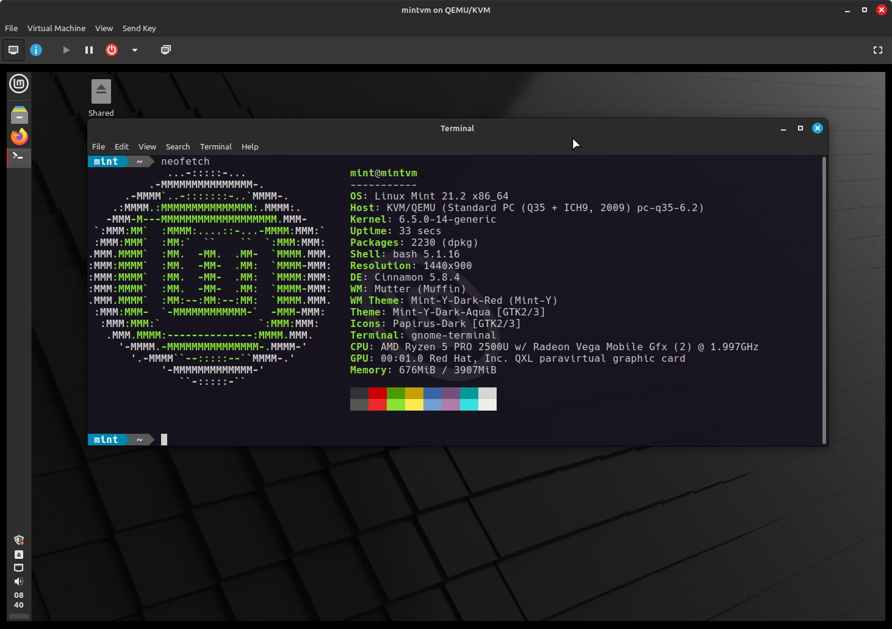Open virtual hardware details info

pos(36,50)
